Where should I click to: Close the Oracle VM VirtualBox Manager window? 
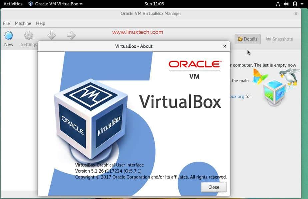point(296,14)
